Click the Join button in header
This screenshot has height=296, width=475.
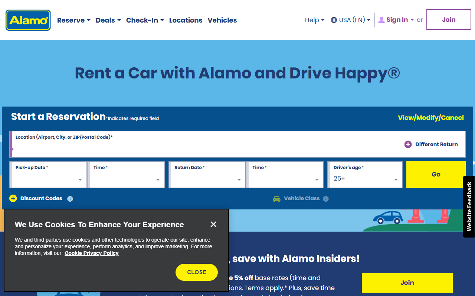[449, 20]
